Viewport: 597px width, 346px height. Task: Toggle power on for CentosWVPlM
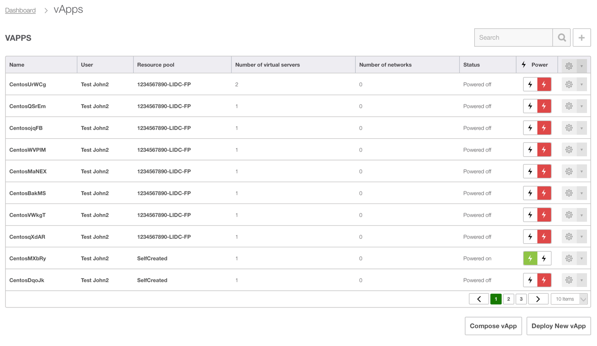pos(530,150)
